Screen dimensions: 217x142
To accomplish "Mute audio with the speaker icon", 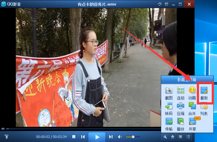I will (x=120, y=137).
